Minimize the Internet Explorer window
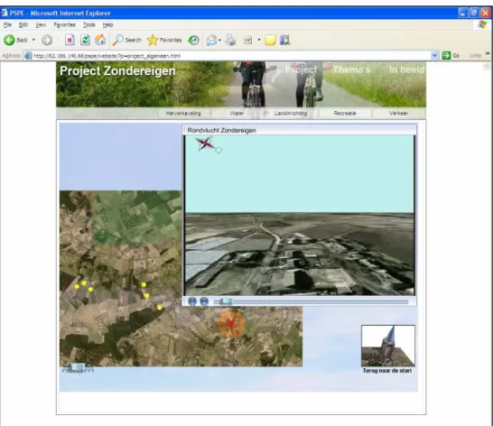Screen dimensions: 493x426 click(463, 13)
